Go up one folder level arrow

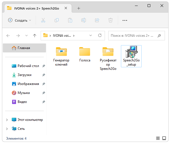(35, 36)
